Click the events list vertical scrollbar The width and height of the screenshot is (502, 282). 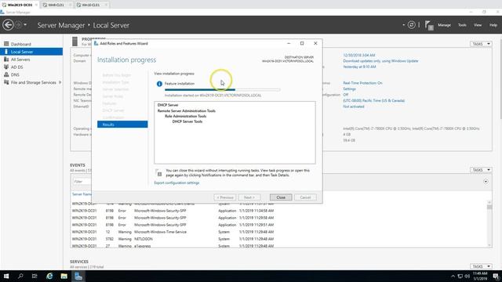point(489,224)
